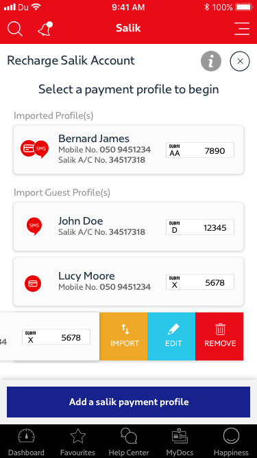The image size is (257, 458).
Task: Select Lucy Moore guest profile
Action: pyautogui.click(x=129, y=282)
